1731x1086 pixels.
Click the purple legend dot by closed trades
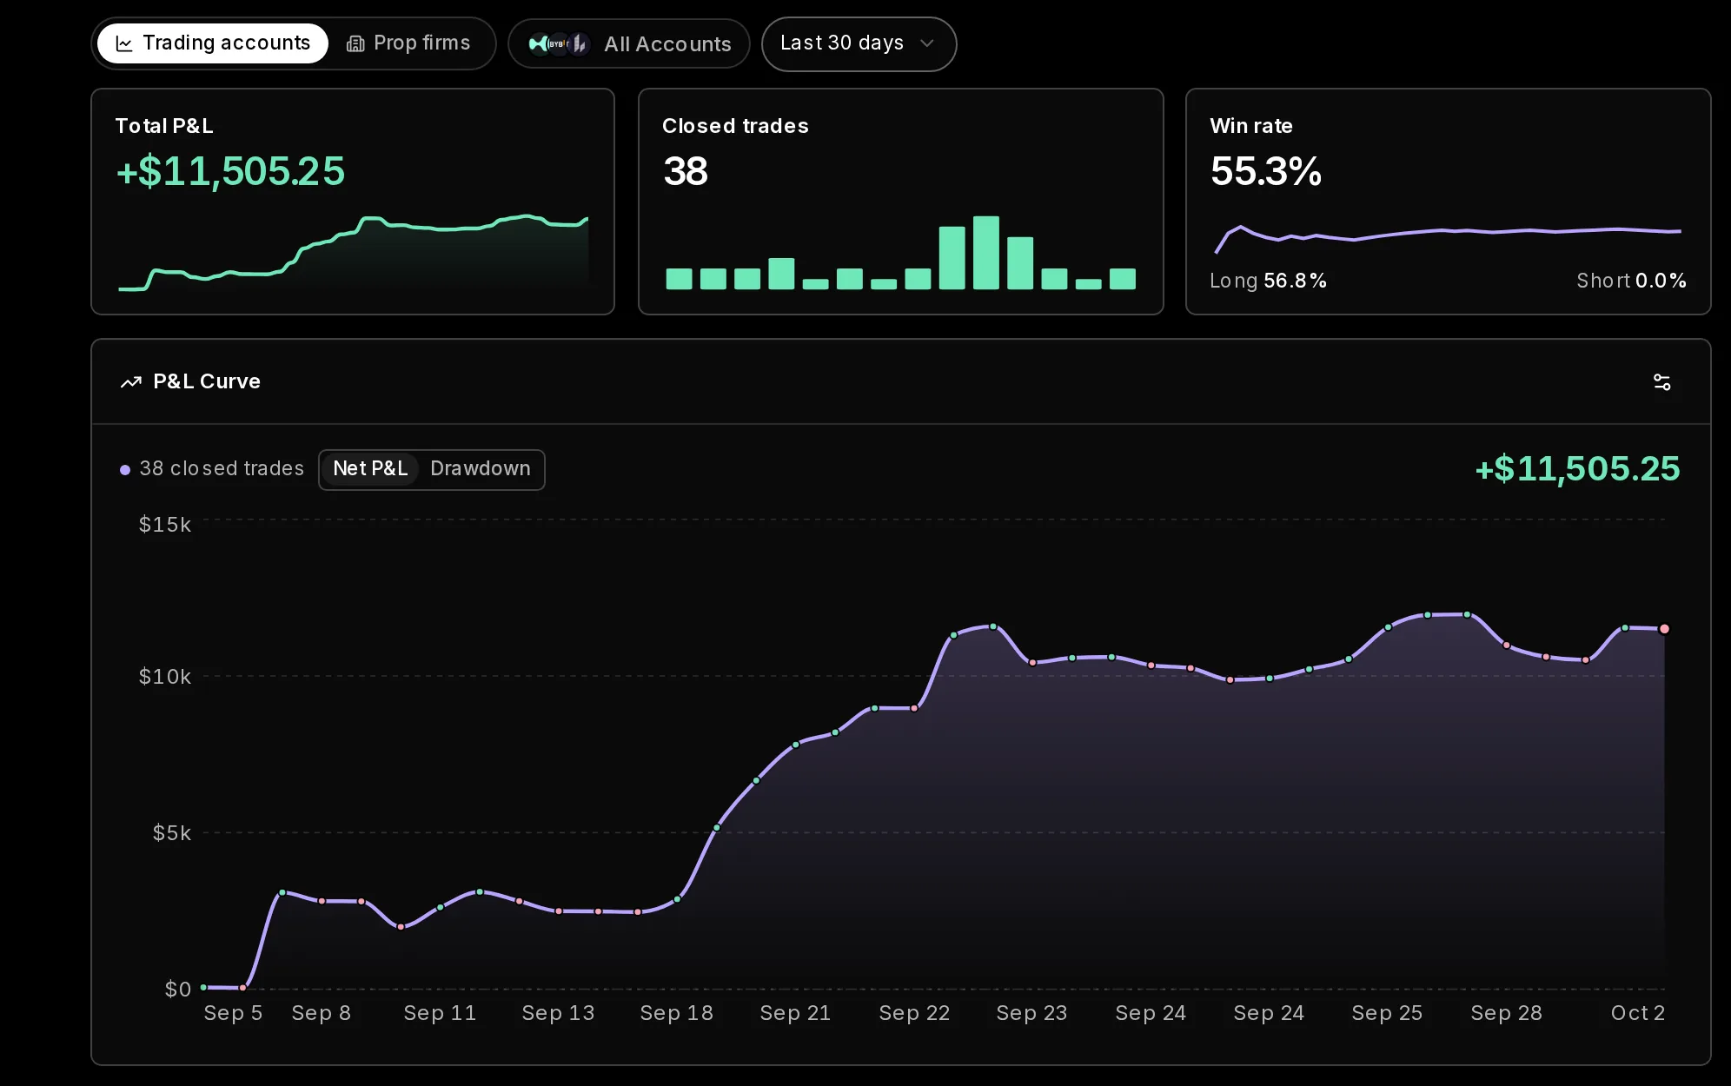[x=125, y=470]
